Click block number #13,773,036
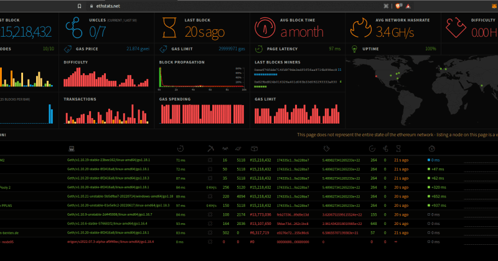 (260, 214)
